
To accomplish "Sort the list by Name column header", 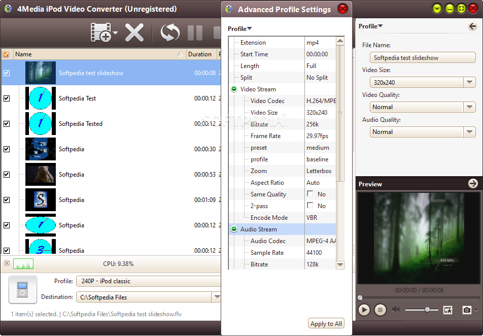I will click(x=100, y=54).
